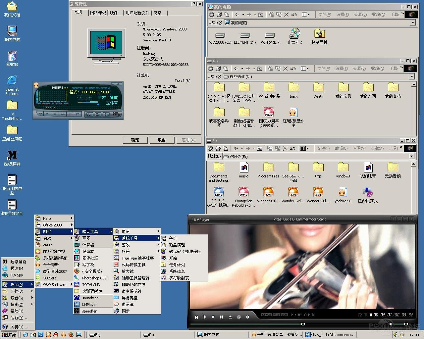Click the KMPlayer play button
This screenshot has width=424, height=339.
pos(205,317)
